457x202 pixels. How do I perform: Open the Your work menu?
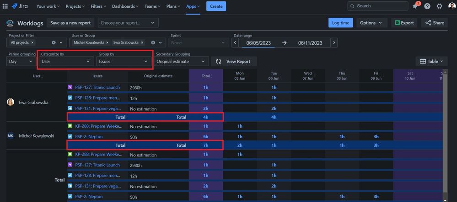tap(48, 6)
